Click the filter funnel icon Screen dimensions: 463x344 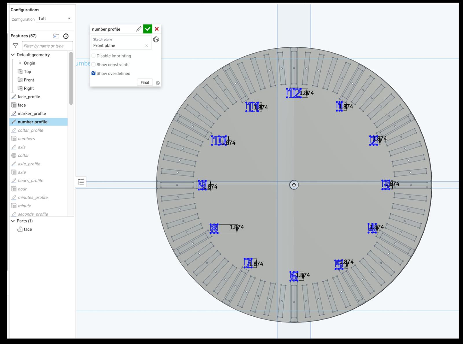[x=16, y=46]
